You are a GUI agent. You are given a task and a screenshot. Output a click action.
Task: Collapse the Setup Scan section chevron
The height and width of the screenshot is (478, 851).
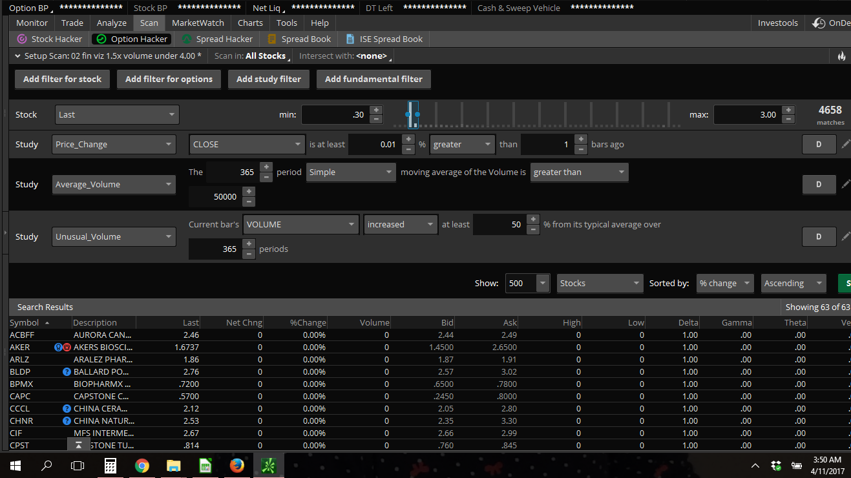pos(18,56)
